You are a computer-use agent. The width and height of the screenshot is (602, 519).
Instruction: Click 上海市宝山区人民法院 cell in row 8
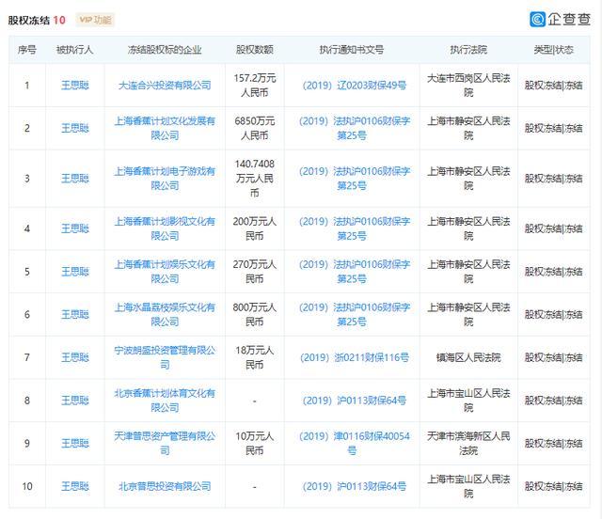(468, 401)
